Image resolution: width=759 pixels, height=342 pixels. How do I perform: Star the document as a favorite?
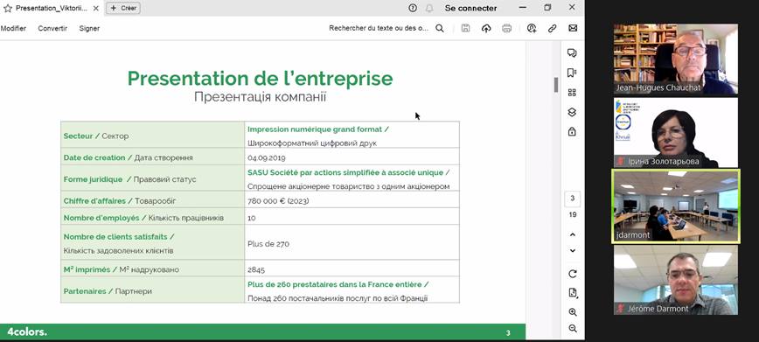pos(7,8)
